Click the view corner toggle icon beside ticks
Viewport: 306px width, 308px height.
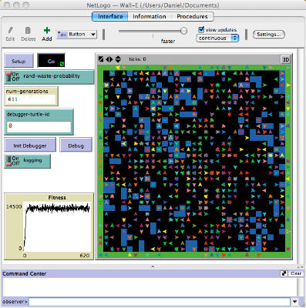coord(101,59)
